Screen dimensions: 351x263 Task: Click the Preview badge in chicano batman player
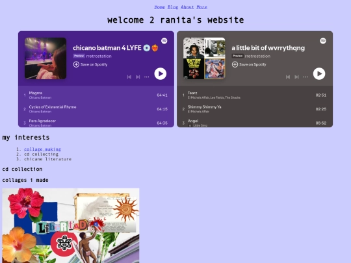click(79, 56)
